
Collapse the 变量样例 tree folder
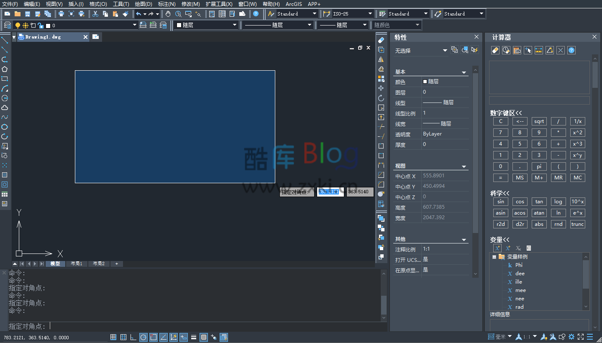point(494,257)
